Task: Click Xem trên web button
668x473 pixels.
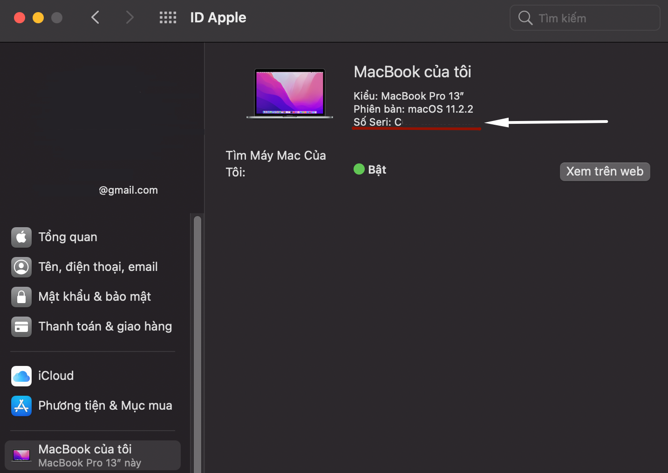Action: pos(605,171)
